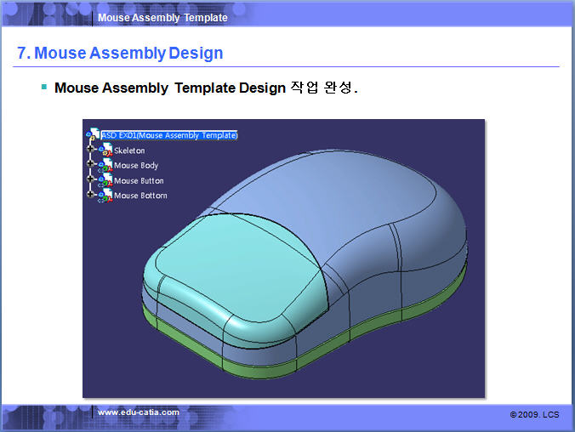Expand the Mouse Body tree node
Viewport: 575px width, 432px height.
coord(90,165)
